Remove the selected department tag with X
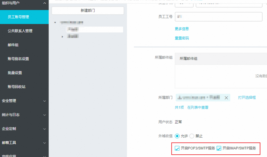The image size is (267, 157). 226,98
